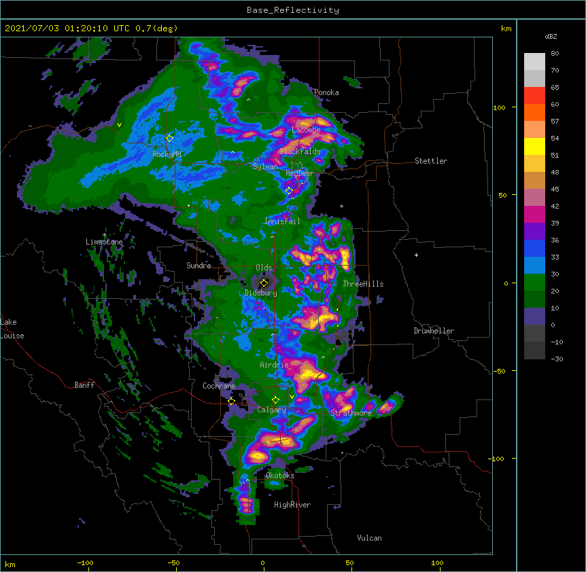The height and width of the screenshot is (572, 586).
Task: Select the bright green 20-30 dBZ legend swatch
Action: pyautogui.click(x=534, y=283)
